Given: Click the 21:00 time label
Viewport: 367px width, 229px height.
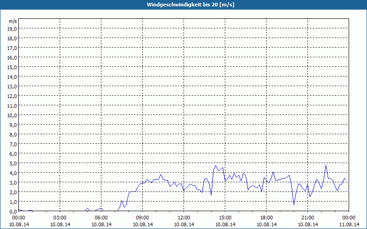Looking at the screenshot, I should pyautogui.click(x=307, y=218).
